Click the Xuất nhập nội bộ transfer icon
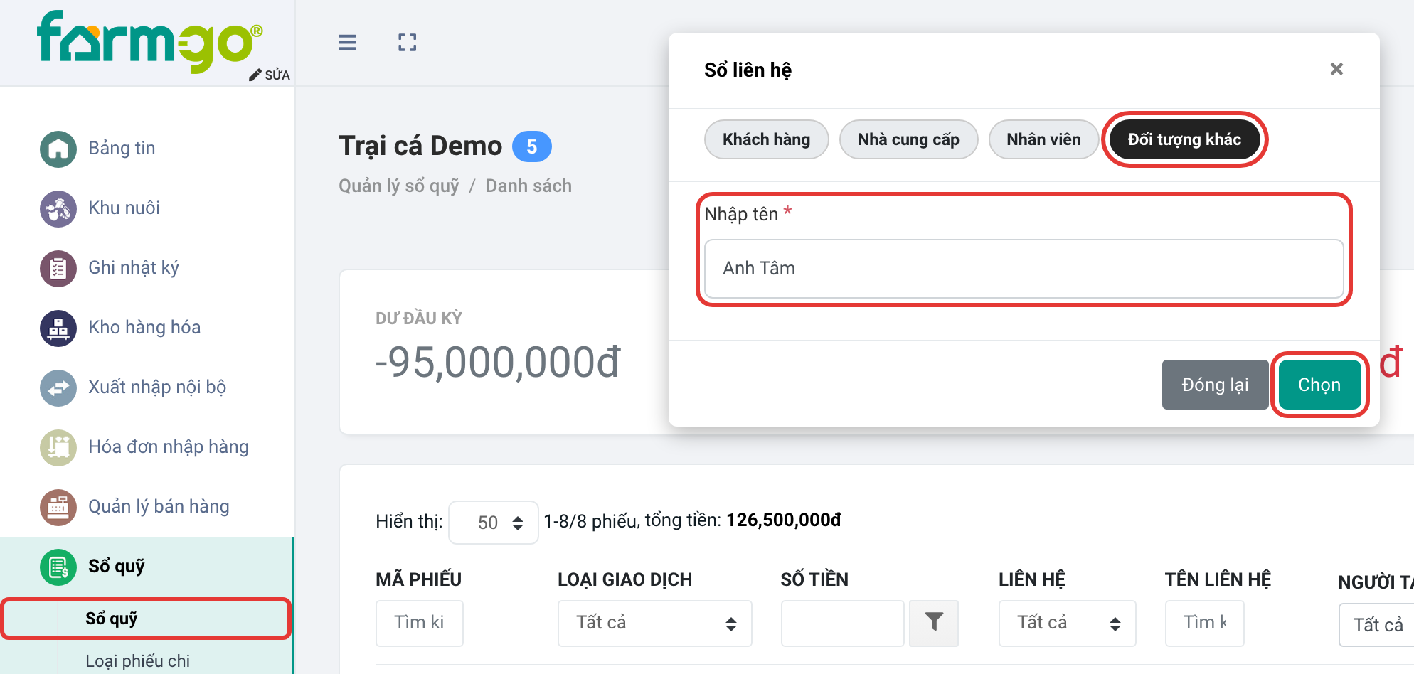This screenshot has width=1414, height=674. pyautogui.click(x=58, y=388)
